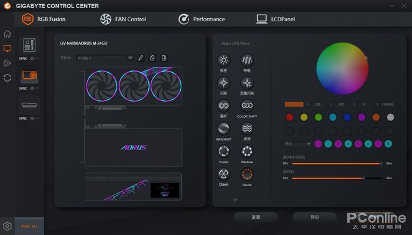The image size is (412, 235).
Task: Click the 重置 reset button
Action: click(x=256, y=217)
